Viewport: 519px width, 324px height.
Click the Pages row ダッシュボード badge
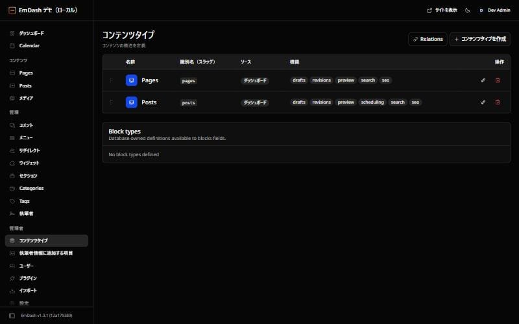pyautogui.click(x=255, y=80)
